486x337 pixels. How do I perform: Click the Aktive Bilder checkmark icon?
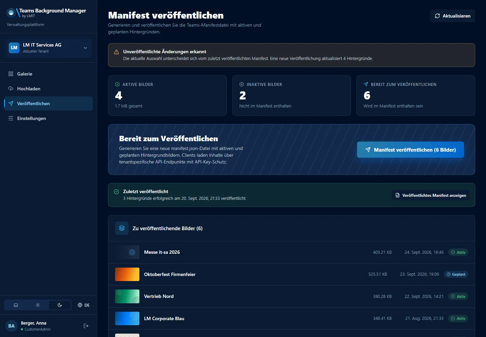[117, 84]
